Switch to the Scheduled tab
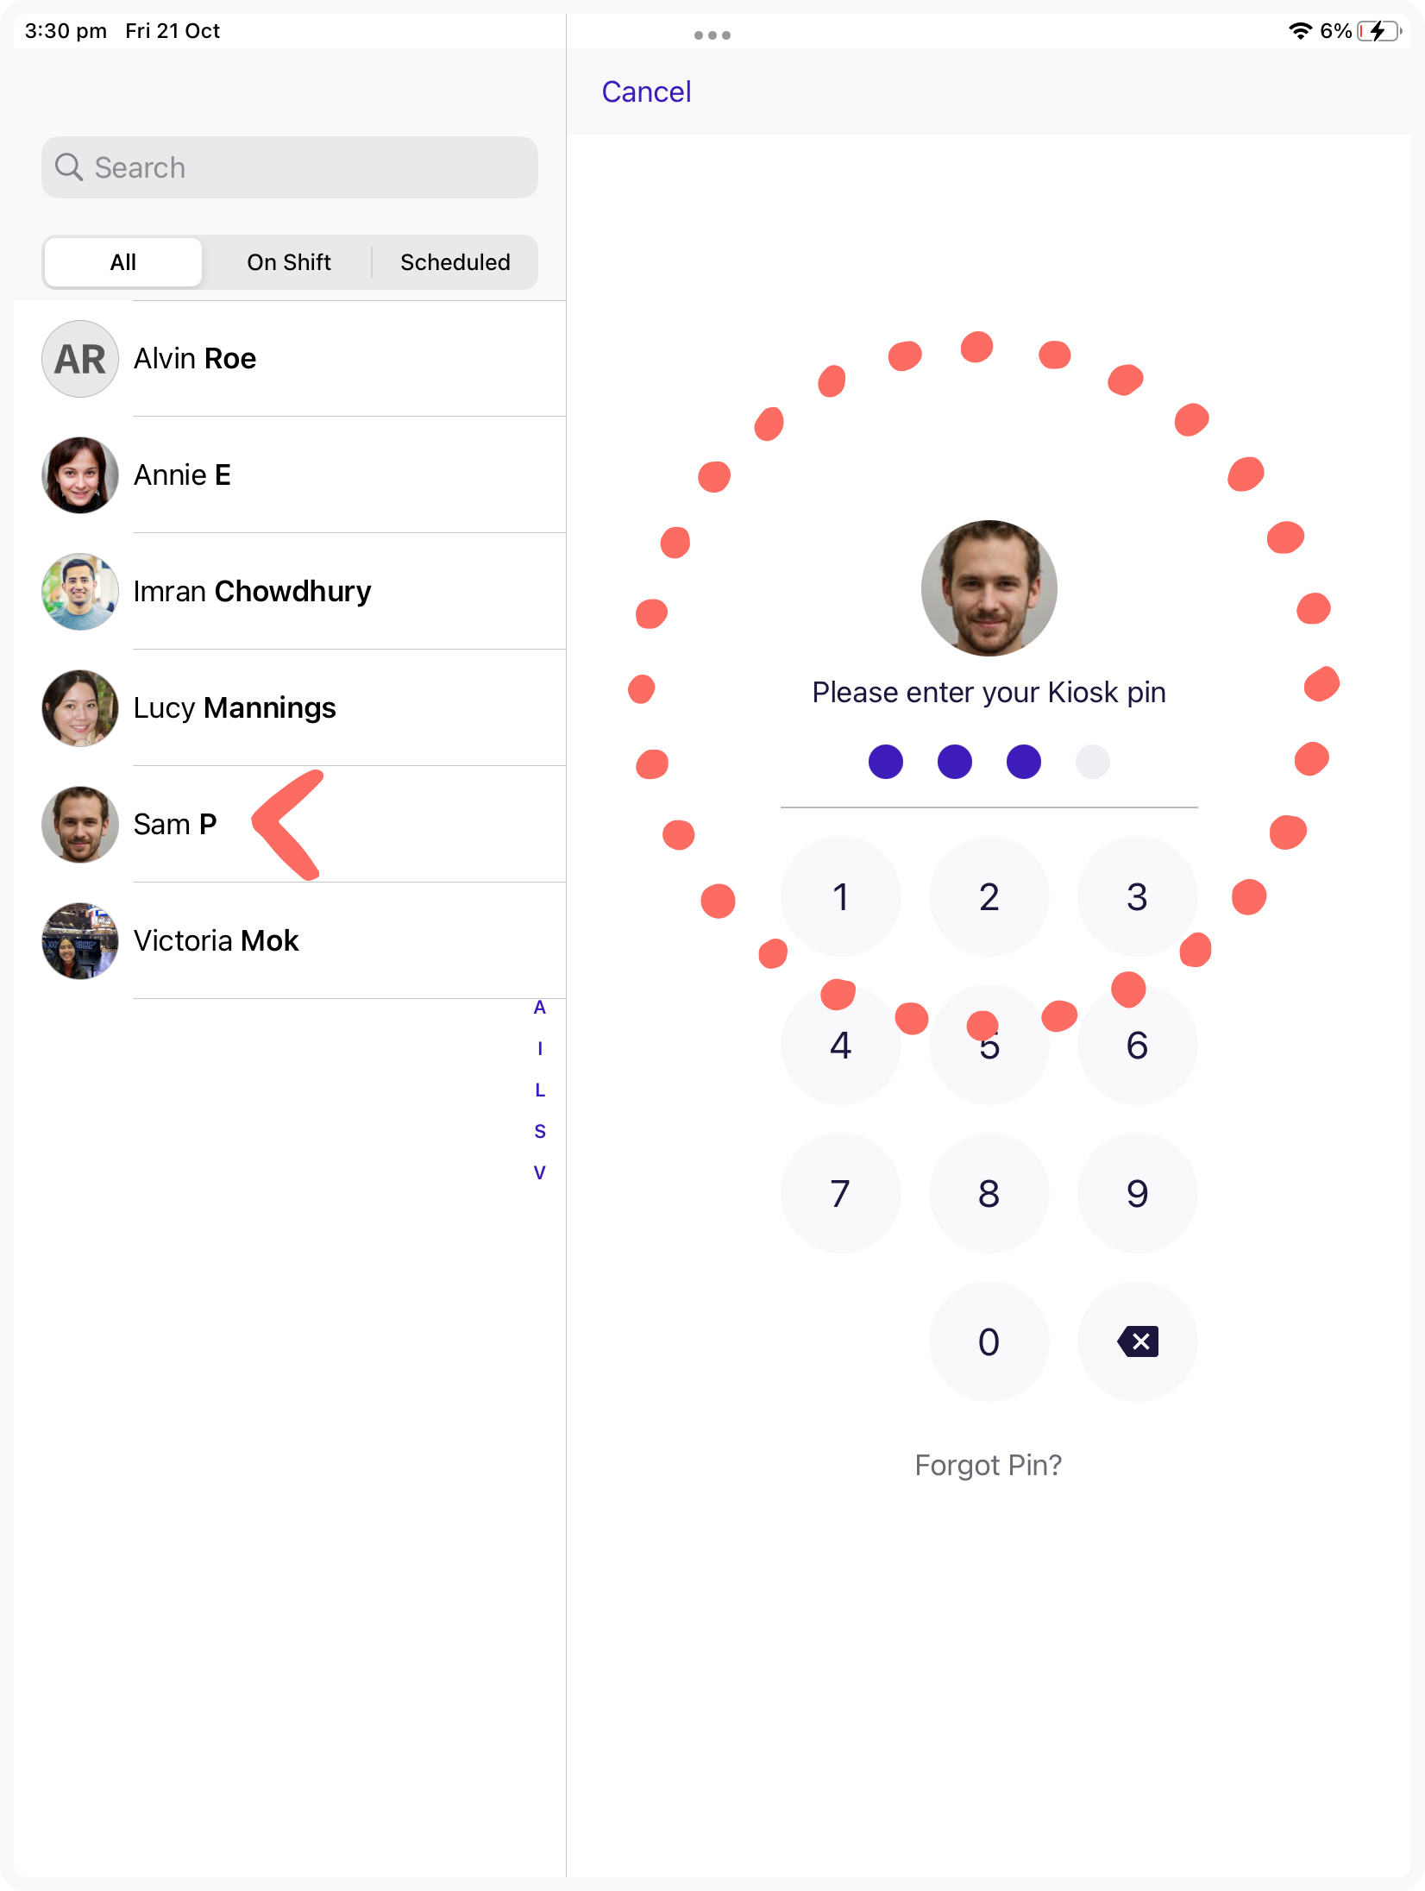This screenshot has height=1891, width=1425. 455,262
